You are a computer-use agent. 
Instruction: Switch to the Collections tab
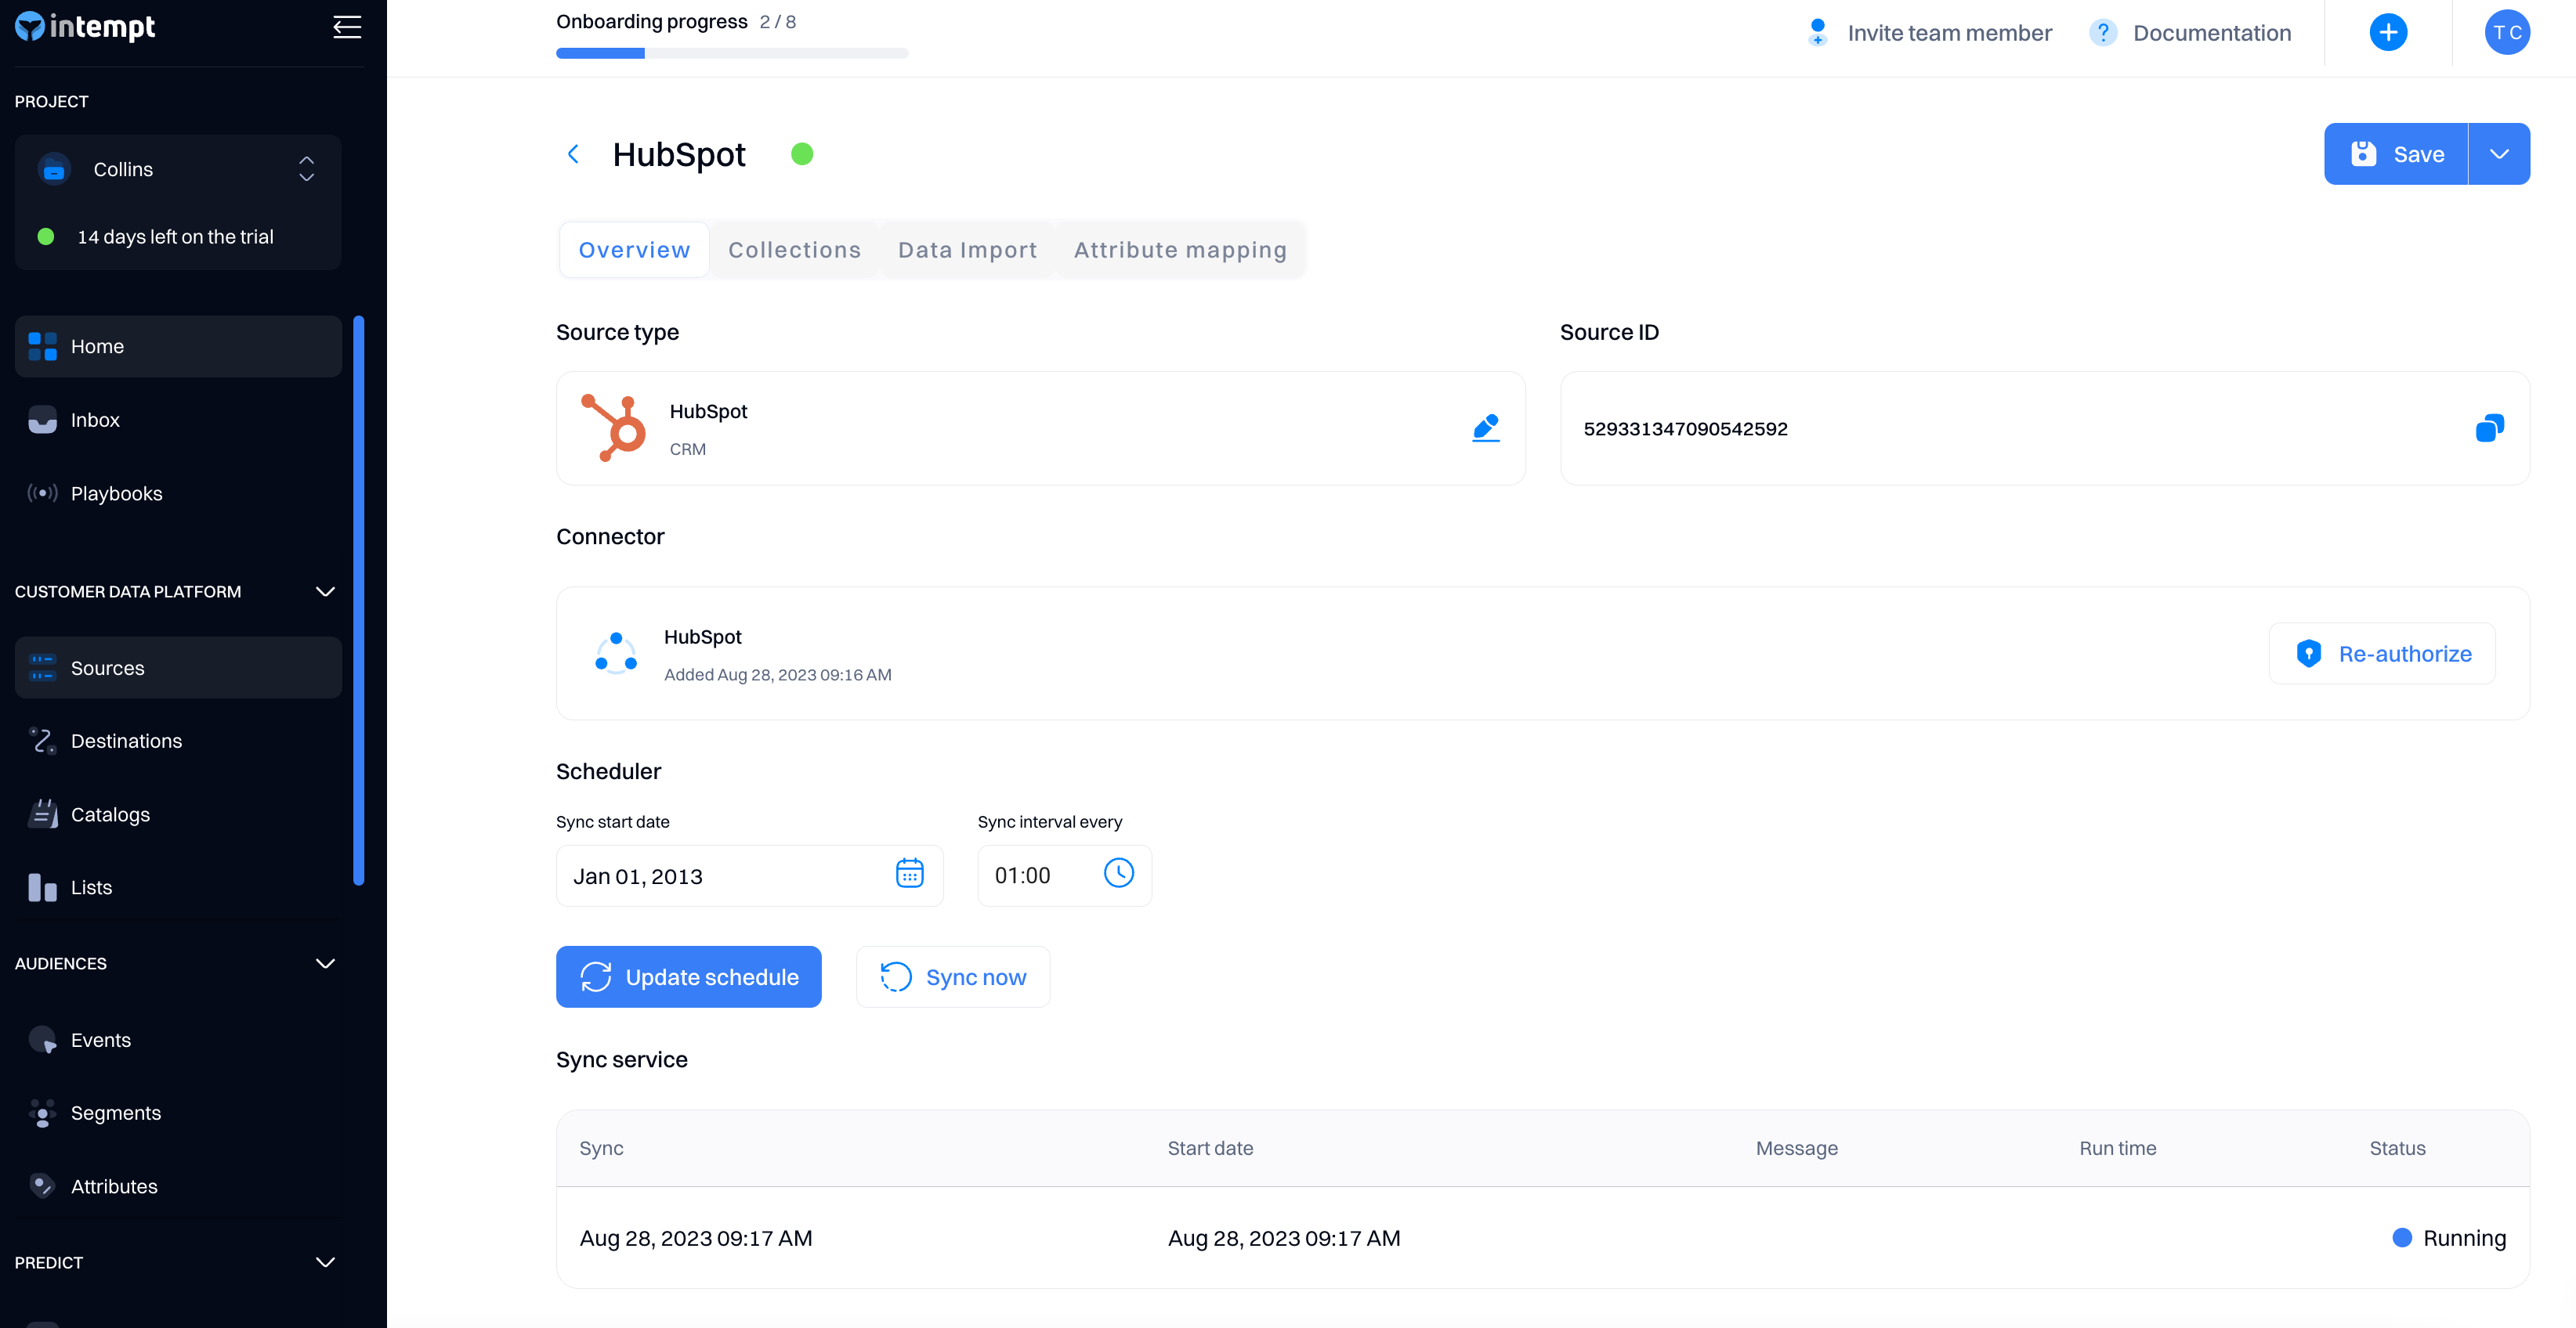click(x=794, y=250)
